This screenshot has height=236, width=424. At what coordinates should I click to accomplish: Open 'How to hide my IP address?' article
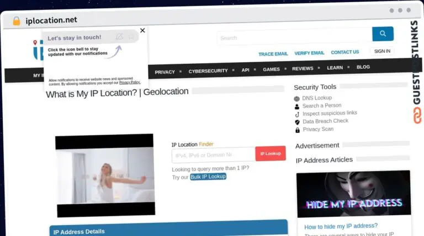click(341, 226)
